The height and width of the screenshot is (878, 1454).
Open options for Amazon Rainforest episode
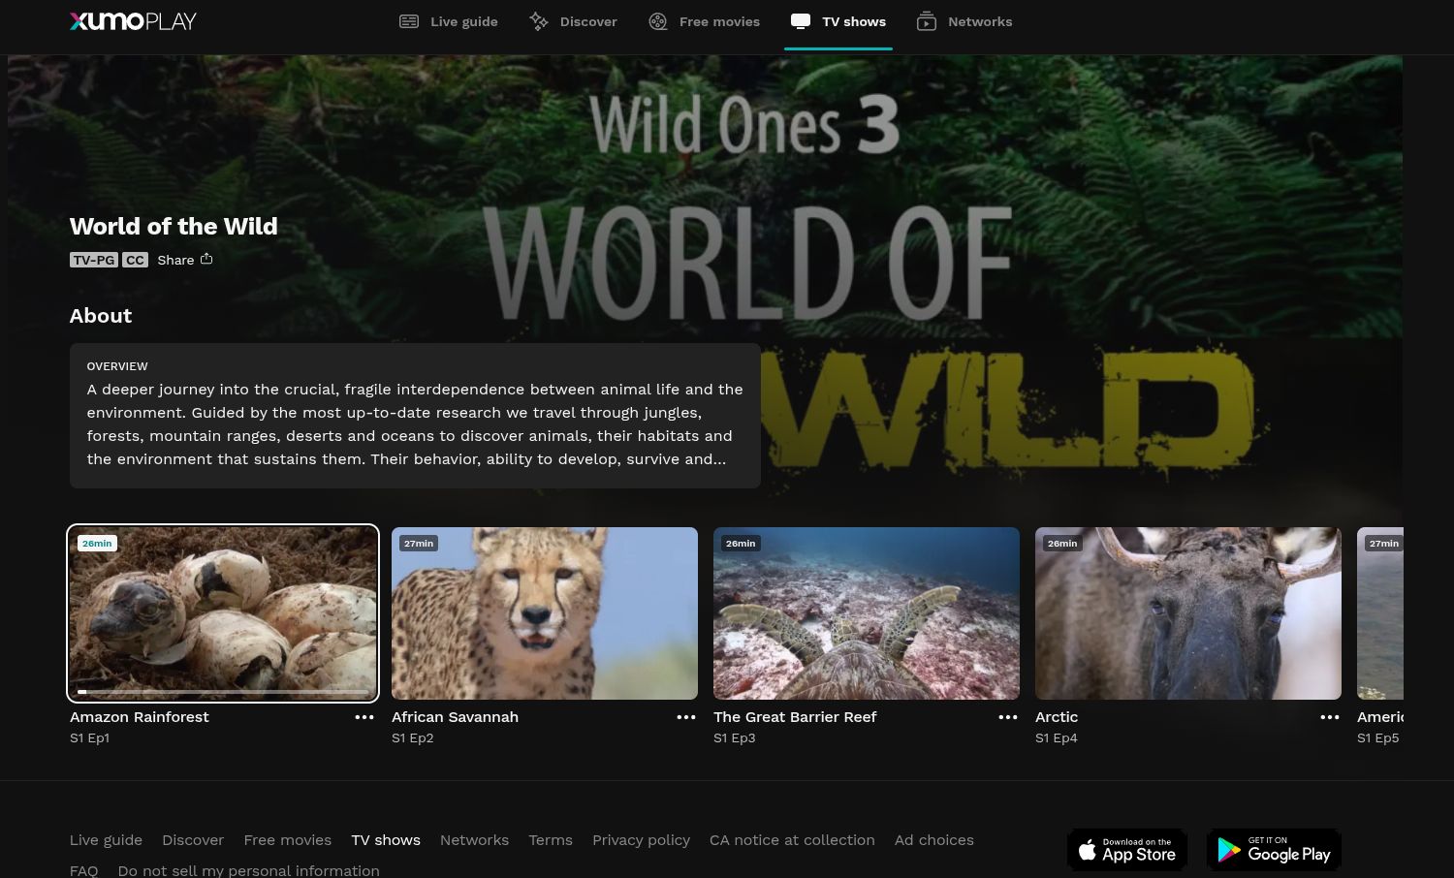364,717
